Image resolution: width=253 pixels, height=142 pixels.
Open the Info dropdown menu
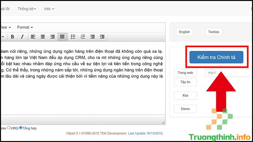point(49,9)
